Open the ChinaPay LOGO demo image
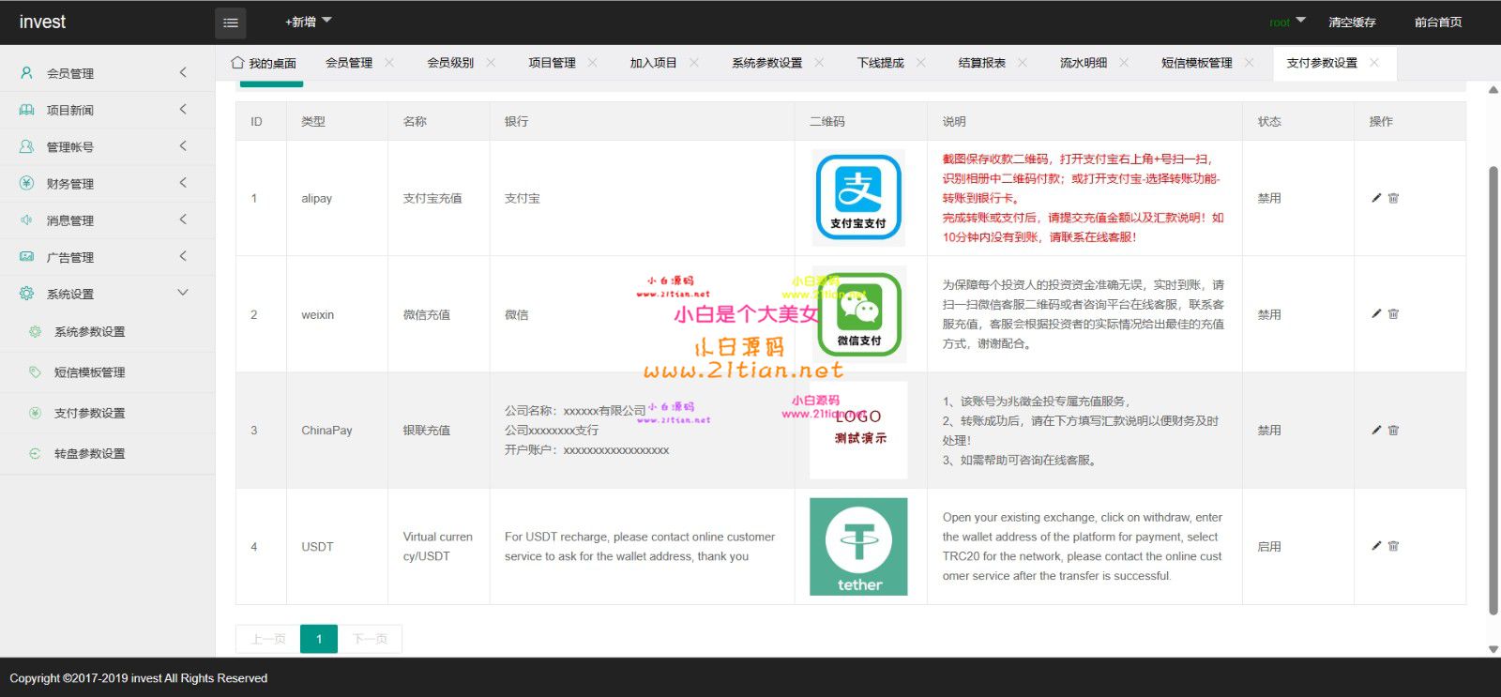 pyautogui.click(x=858, y=430)
